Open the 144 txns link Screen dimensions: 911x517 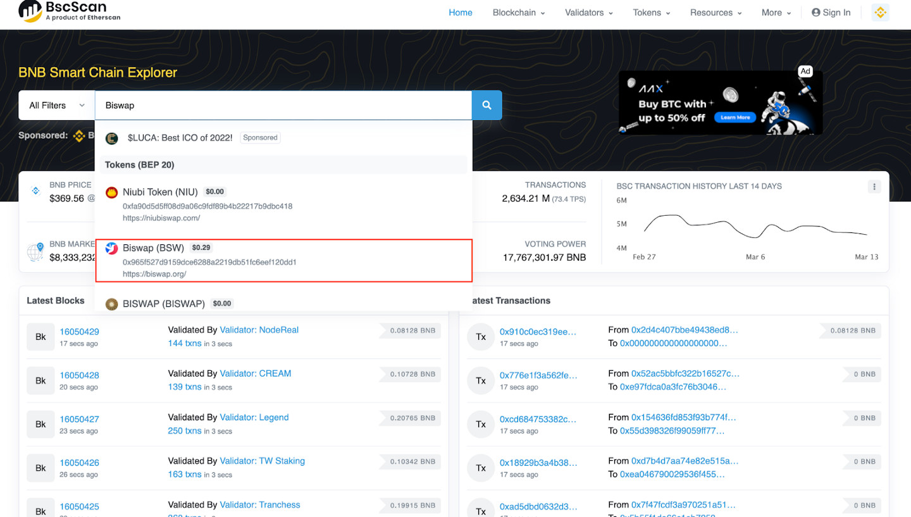pyautogui.click(x=185, y=343)
